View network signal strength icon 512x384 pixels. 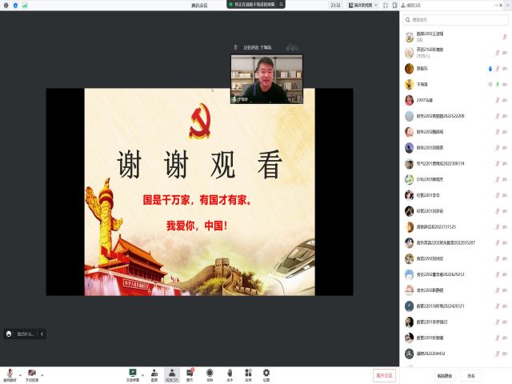coord(25,6)
